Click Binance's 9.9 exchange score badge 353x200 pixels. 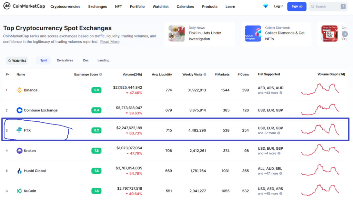[x=97, y=90]
